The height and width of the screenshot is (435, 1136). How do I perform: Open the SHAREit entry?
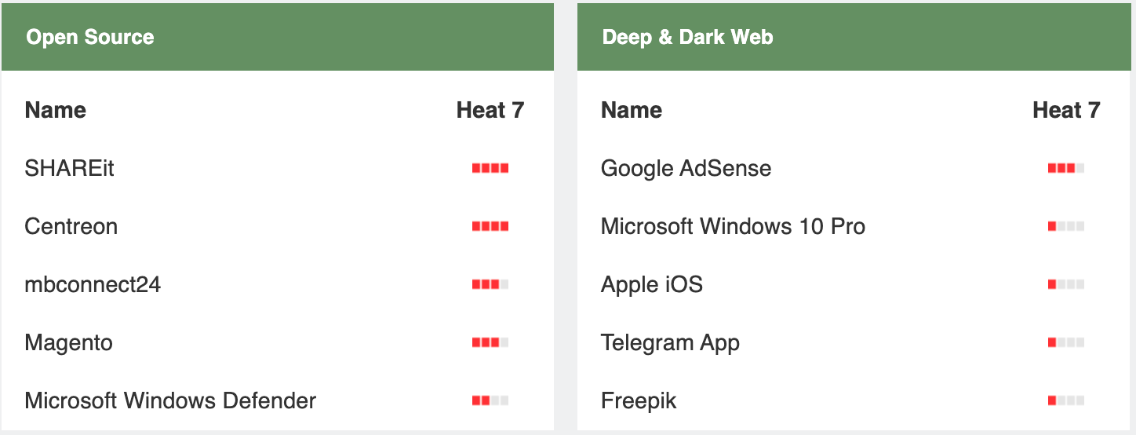pyautogui.click(x=69, y=168)
